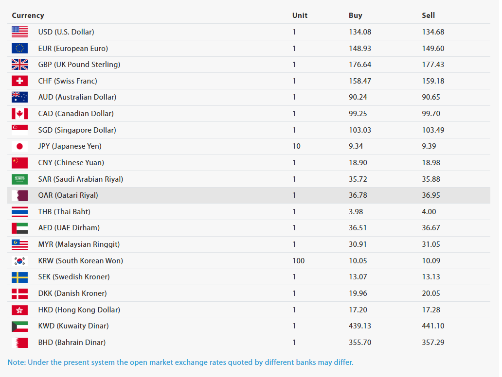
Task: Click the Saudi Arabian flag icon
Action: coord(19,179)
